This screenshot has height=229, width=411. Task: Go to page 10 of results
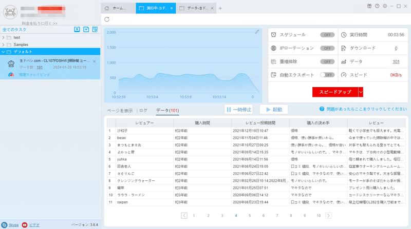(x=319, y=216)
